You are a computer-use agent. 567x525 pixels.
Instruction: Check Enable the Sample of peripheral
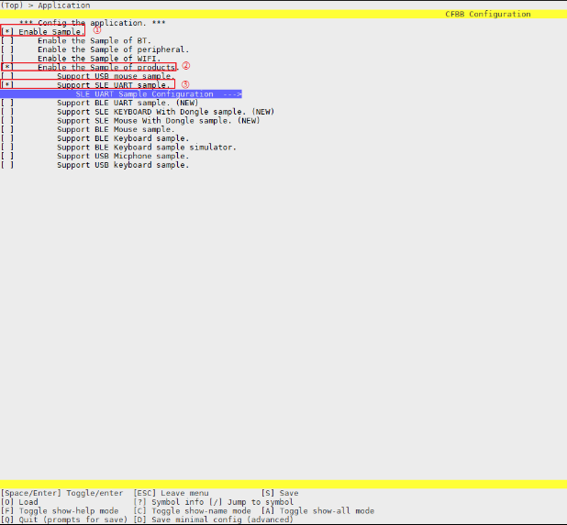pos(7,49)
